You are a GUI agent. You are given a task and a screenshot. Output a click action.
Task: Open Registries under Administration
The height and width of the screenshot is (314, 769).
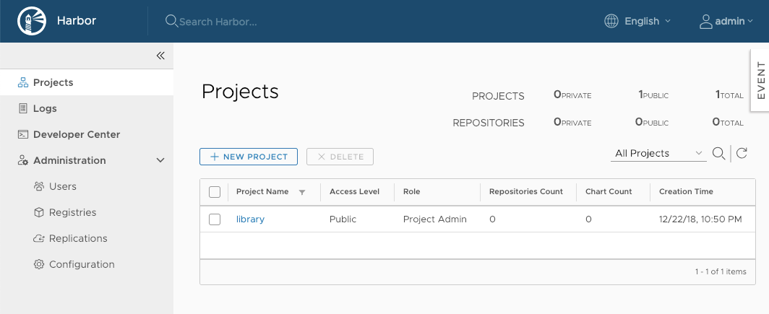pos(72,212)
